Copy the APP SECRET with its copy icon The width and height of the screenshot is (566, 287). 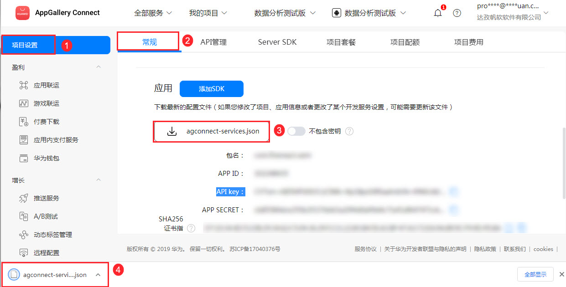coord(453,210)
